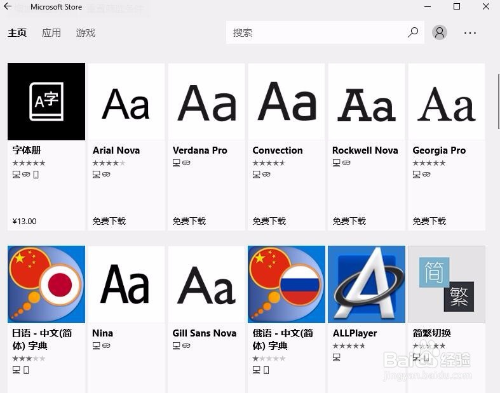This screenshot has width=500, height=393.
Task: Click the 俄语 - 中文(简体) 字典 title
Action: [x=283, y=340]
